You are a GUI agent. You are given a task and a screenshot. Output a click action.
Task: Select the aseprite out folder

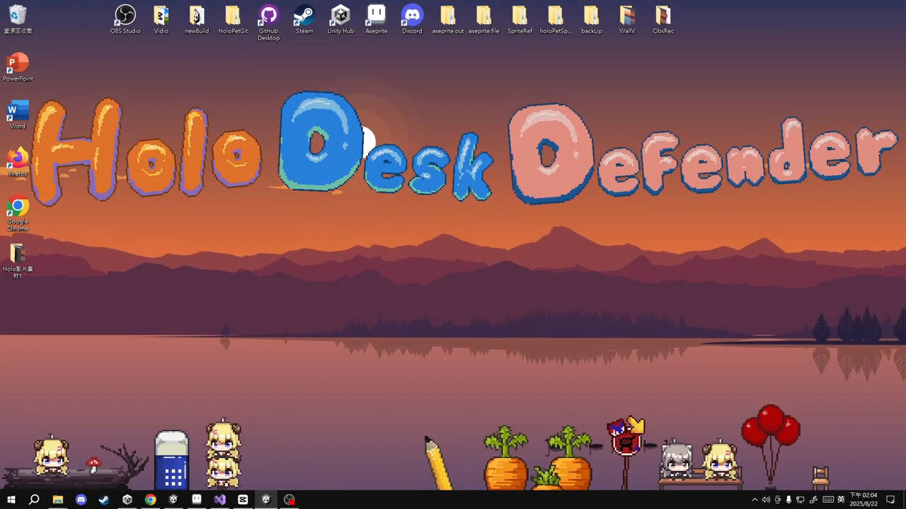click(x=448, y=19)
